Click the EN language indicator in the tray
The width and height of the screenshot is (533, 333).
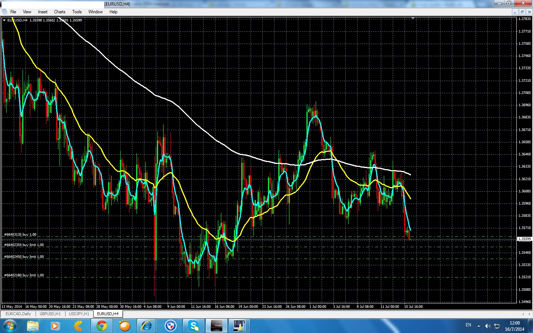(468, 325)
